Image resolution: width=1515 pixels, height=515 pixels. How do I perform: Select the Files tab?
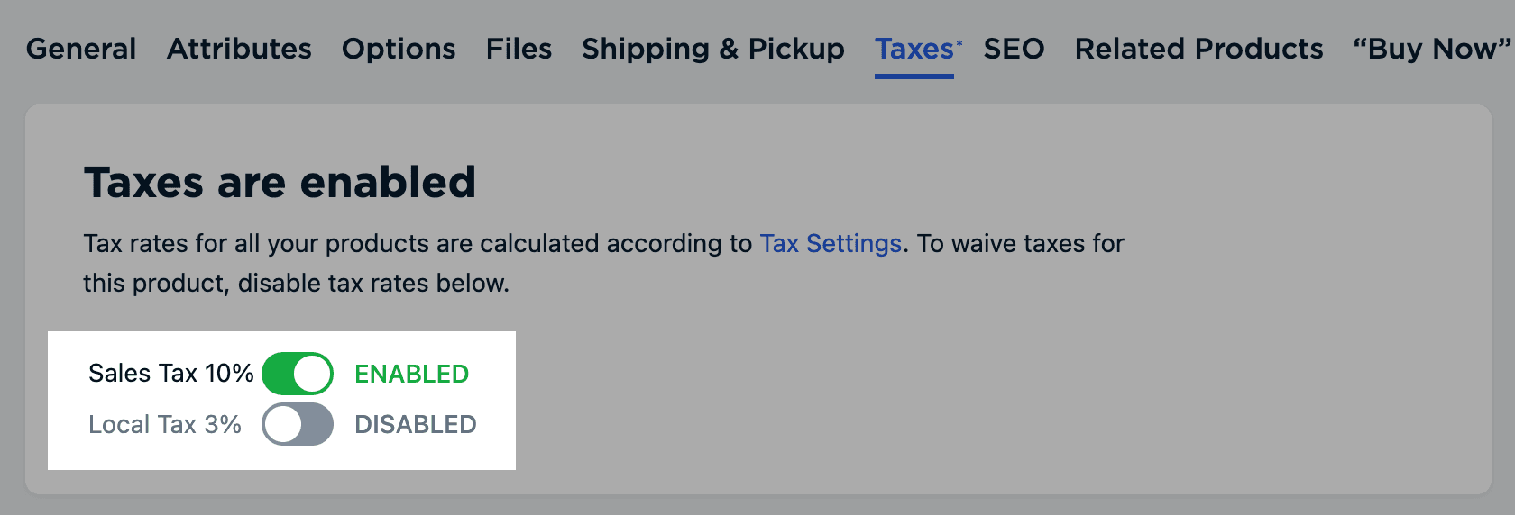point(519,49)
